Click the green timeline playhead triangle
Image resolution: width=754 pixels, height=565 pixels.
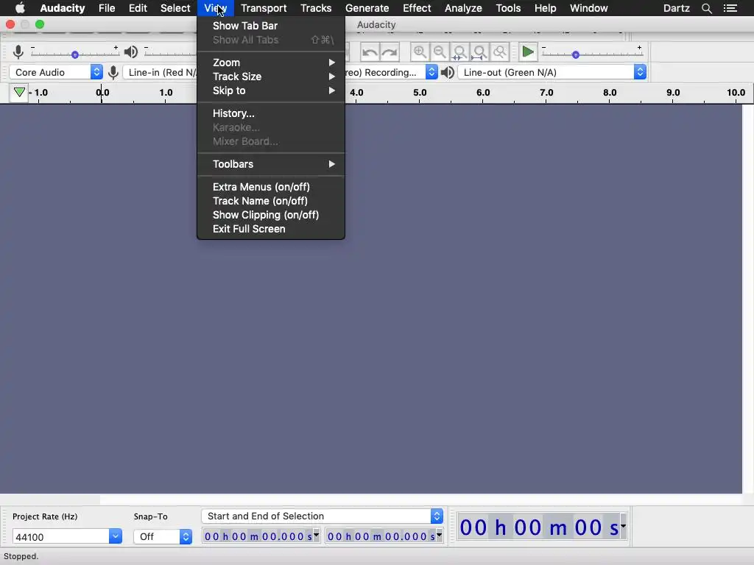click(x=19, y=92)
